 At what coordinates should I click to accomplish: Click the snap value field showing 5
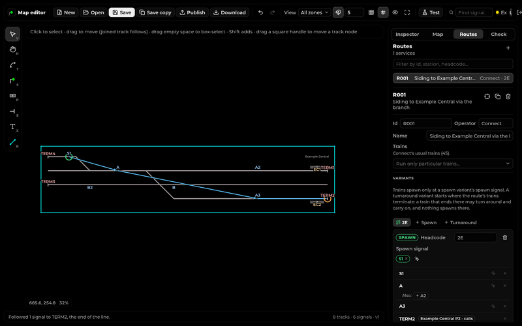click(354, 12)
